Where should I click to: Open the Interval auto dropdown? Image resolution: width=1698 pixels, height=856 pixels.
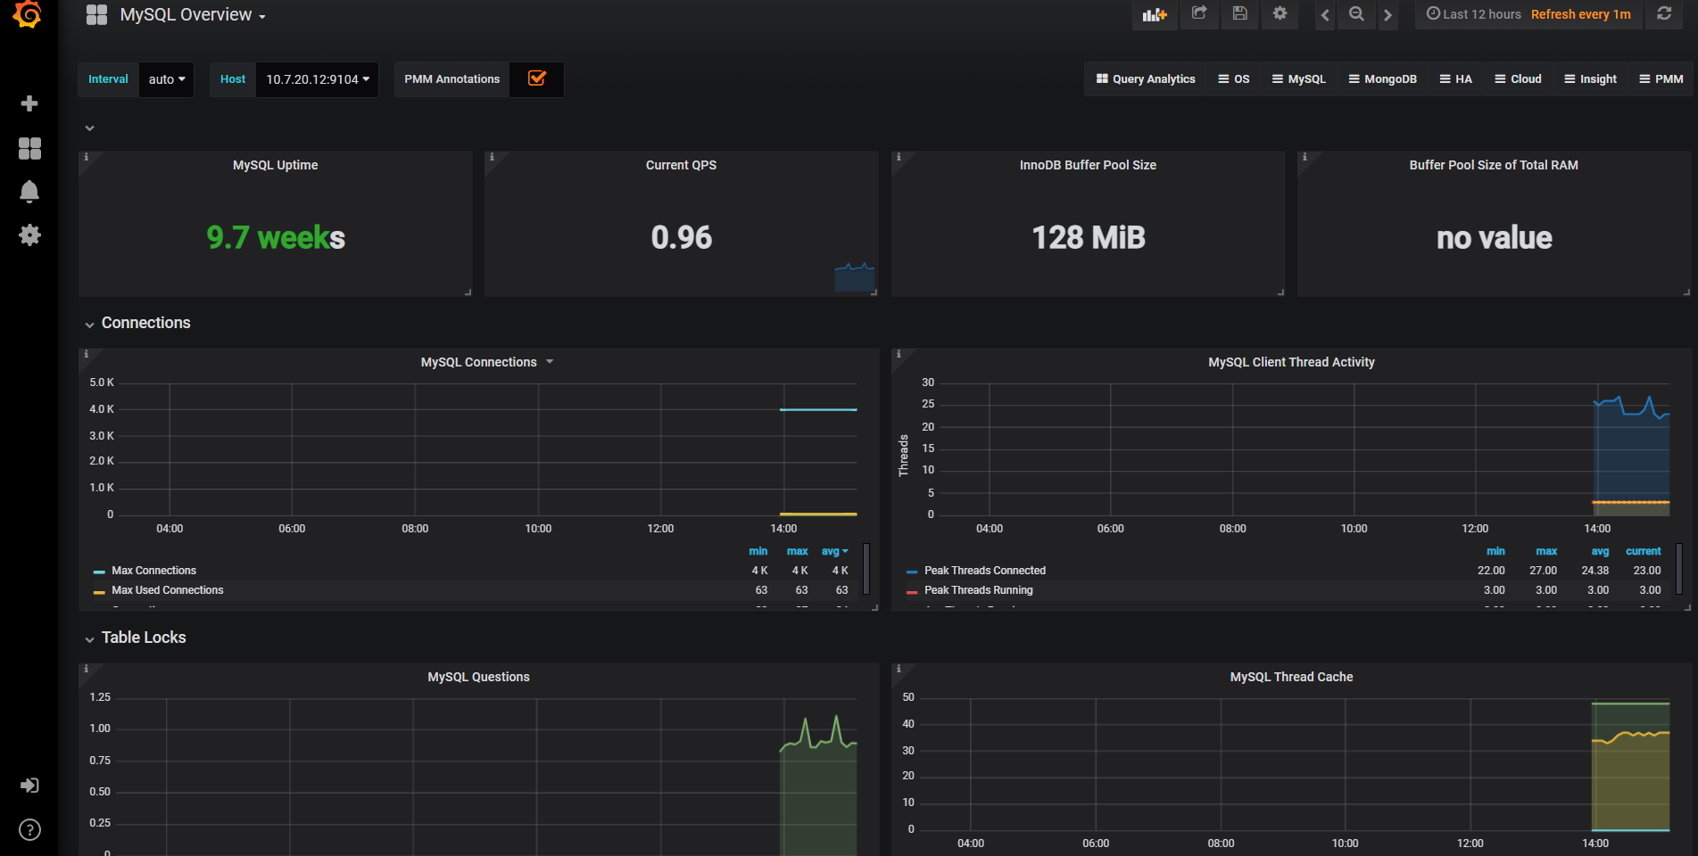point(167,79)
